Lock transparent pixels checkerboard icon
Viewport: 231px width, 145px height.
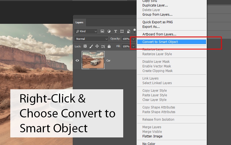pyautogui.click(x=85, y=46)
